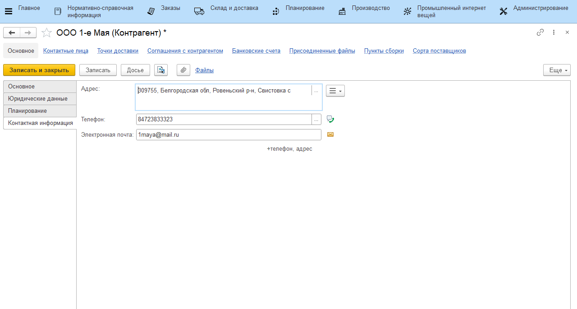Click the copy link icon
577x309 pixels.
pos(540,32)
